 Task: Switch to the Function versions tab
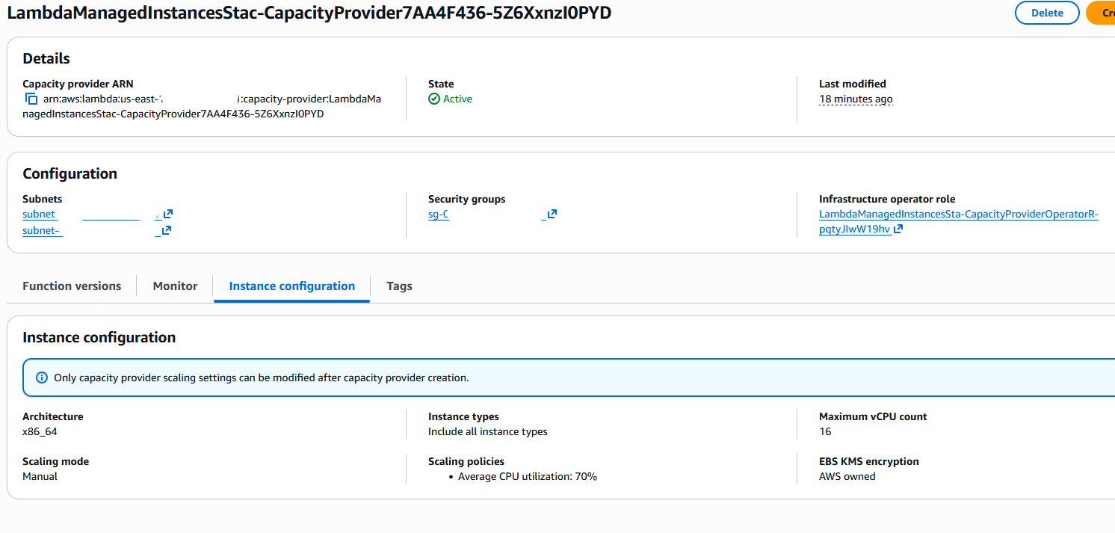pos(71,286)
